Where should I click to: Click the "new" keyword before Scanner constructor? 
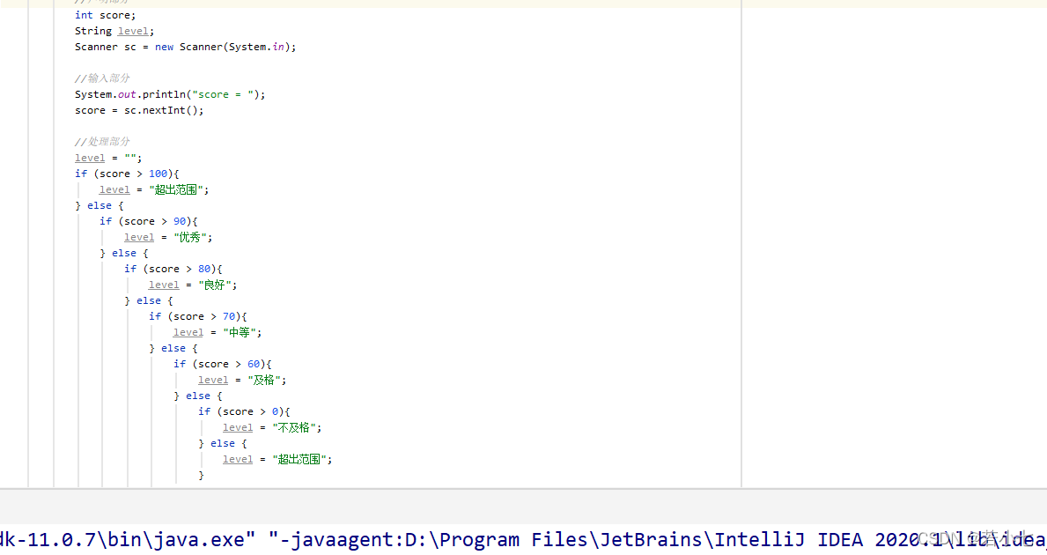(x=165, y=47)
